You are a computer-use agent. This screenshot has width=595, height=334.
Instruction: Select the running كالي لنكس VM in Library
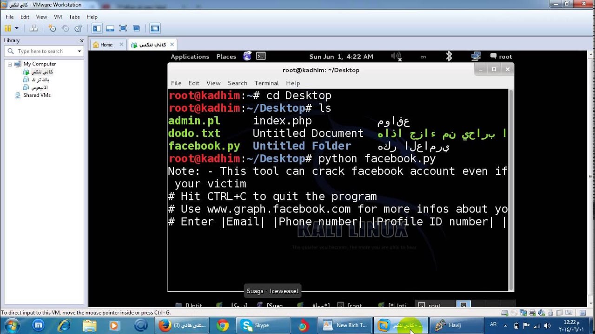[x=42, y=72]
